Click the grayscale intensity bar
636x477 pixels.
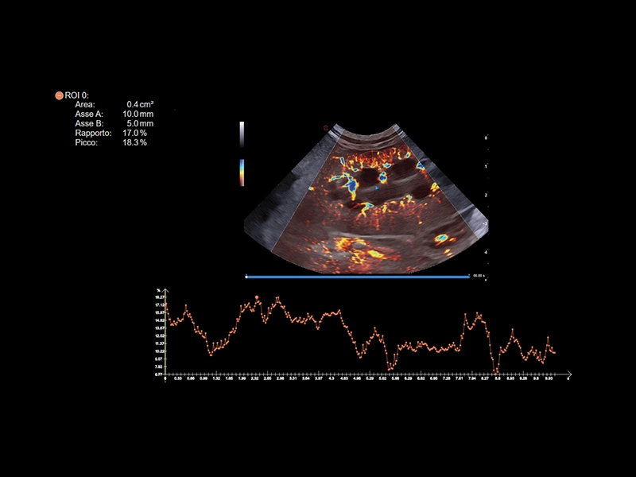pyautogui.click(x=242, y=134)
